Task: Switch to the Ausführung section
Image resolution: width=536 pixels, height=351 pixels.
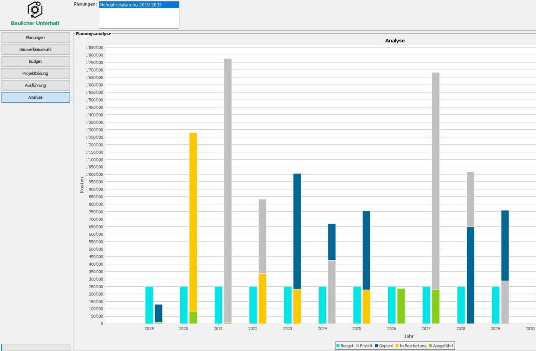Action: pyautogui.click(x=36, y=85)
